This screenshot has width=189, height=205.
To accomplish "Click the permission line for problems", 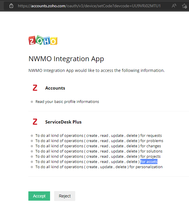I will (99, 141).
